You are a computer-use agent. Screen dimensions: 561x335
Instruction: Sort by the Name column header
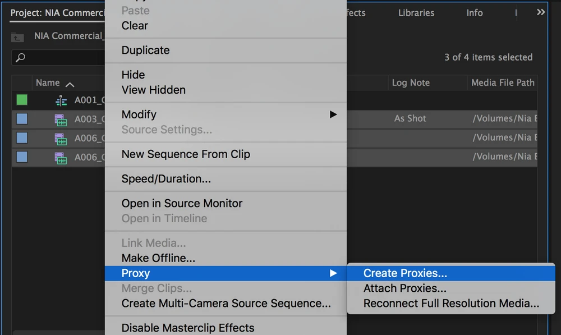[48, 83]
